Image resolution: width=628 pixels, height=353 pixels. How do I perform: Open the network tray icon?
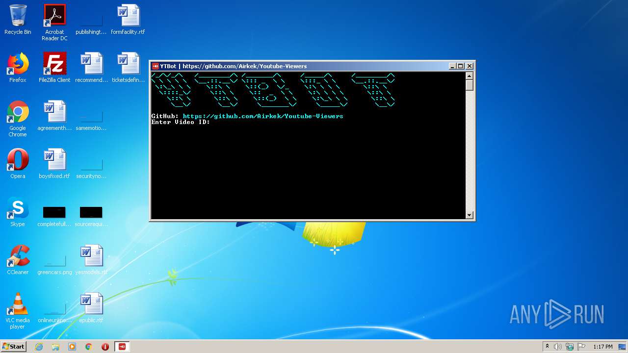tap(569, 347)
